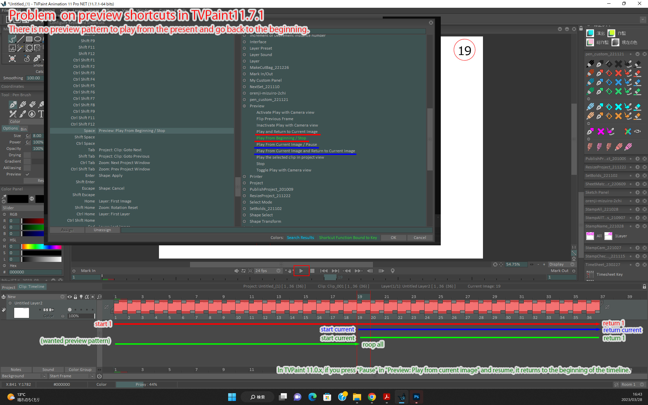Toggle loop playback mode
This screenshot has height=405, width=648.
(243, 271)
